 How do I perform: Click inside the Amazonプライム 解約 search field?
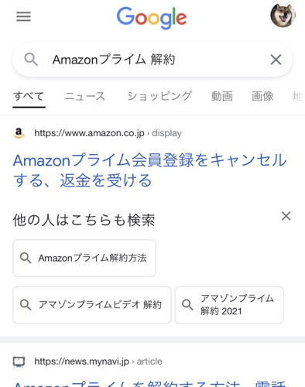(x=152, y=60)
